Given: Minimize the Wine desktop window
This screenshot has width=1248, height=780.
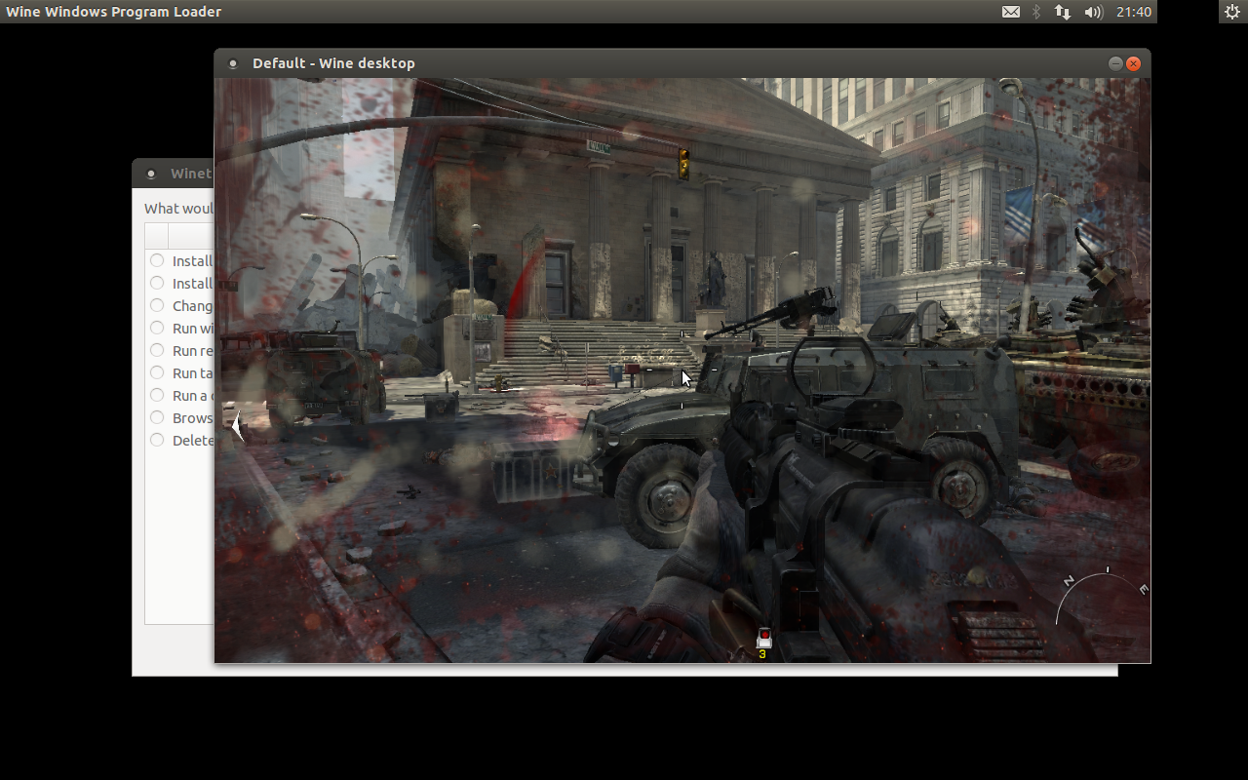Looking at the screenshot, I should (x=1115, y=63).
